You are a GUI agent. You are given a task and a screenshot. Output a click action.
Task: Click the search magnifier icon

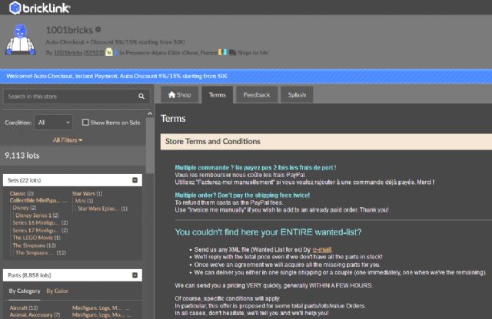click(x=141, y=97)
